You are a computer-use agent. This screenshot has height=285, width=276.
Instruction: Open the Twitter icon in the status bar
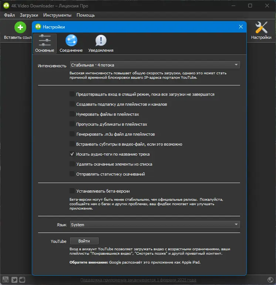click(14, 279)
